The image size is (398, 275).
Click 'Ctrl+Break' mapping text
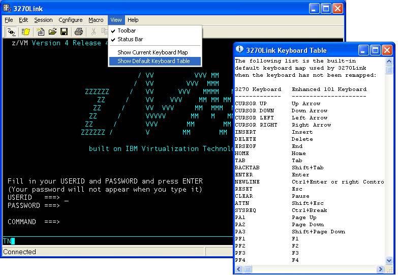click(310, 210)
